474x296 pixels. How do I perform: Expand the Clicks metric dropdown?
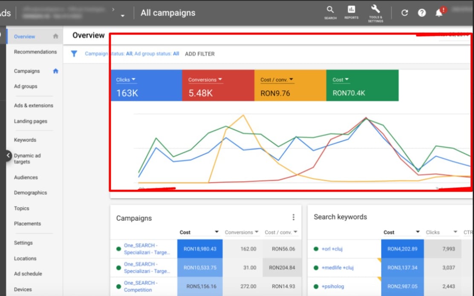[x=133, y=80]
